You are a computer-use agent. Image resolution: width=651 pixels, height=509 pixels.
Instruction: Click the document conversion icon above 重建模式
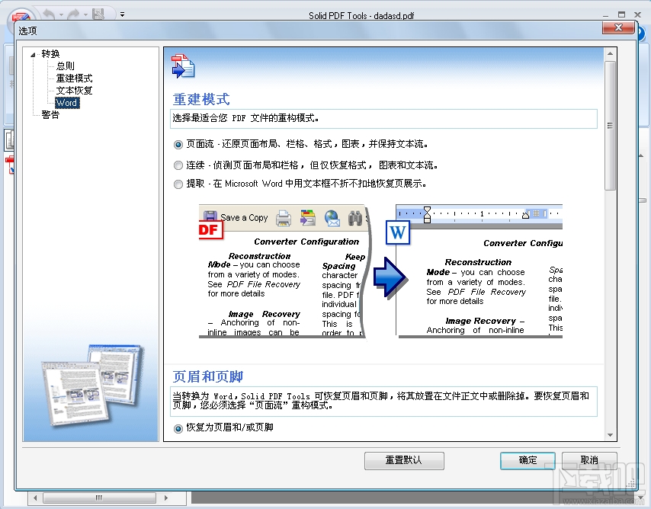pos(182,66)
